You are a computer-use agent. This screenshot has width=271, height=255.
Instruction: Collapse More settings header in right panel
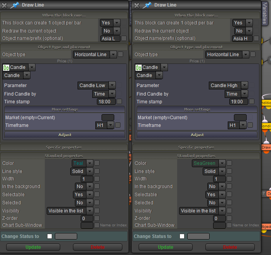(x=197, y=110)
